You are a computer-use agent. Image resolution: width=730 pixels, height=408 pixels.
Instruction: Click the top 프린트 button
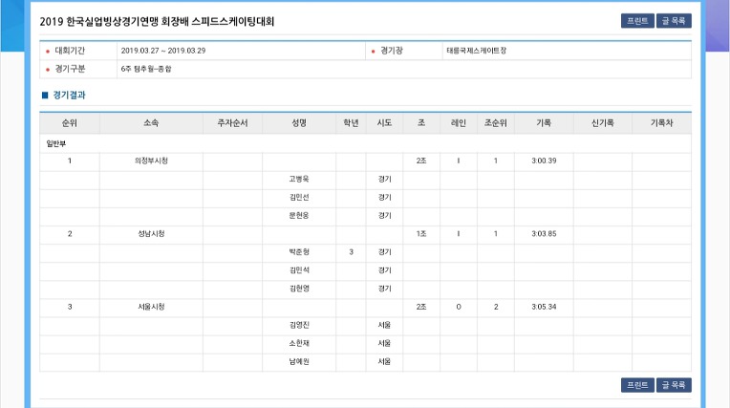637,21
